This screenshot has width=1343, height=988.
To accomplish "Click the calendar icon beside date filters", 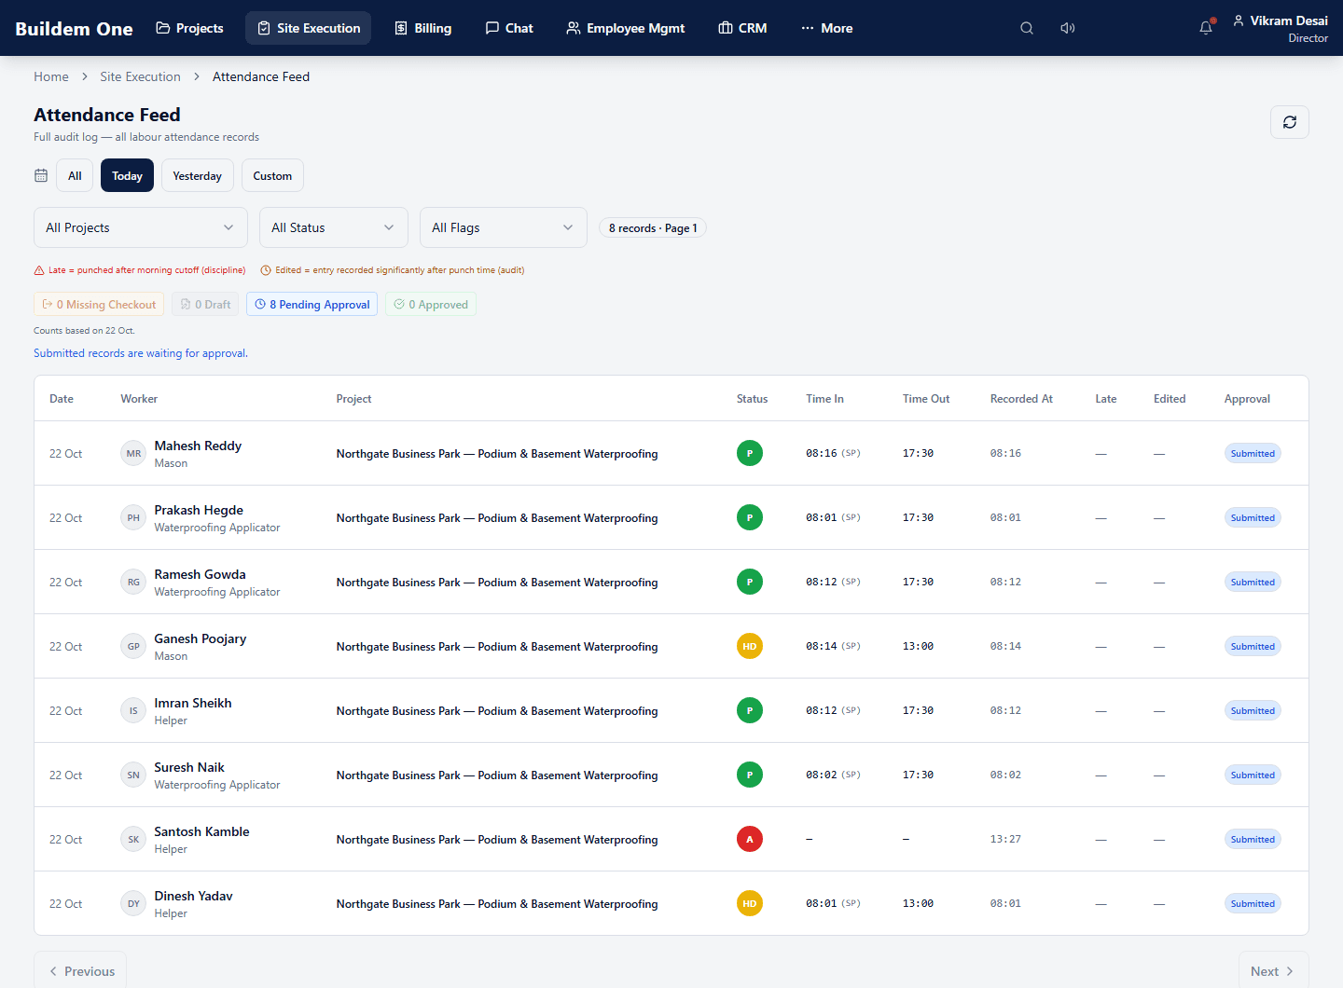I will (x=41, y=175).
